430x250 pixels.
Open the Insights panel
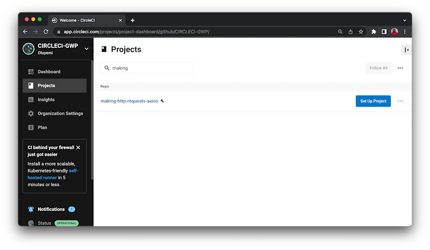coord(46,99)
